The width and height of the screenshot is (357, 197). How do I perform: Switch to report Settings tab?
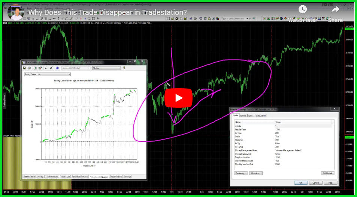coord(127,176)
